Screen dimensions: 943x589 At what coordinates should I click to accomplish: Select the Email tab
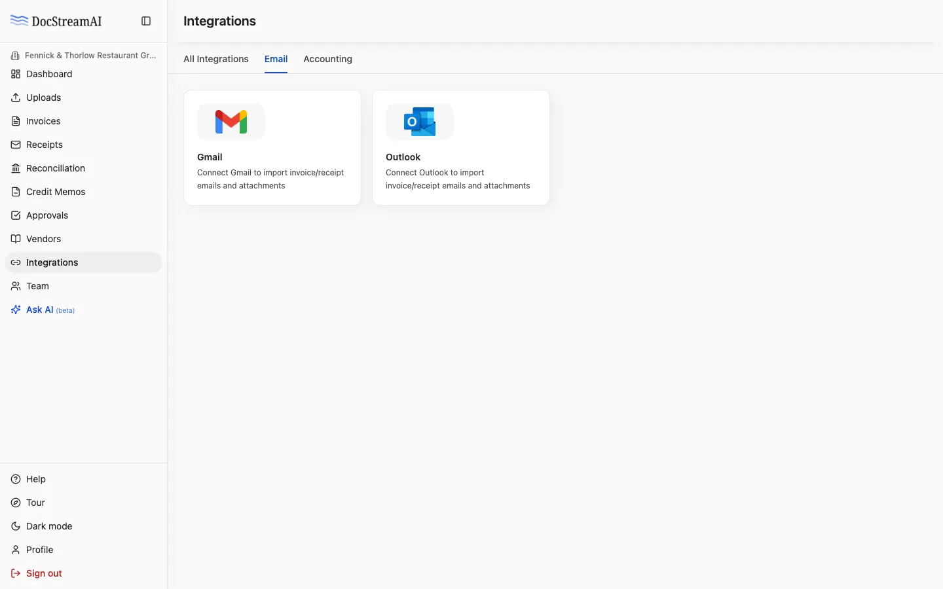click(x=276, y=59)
